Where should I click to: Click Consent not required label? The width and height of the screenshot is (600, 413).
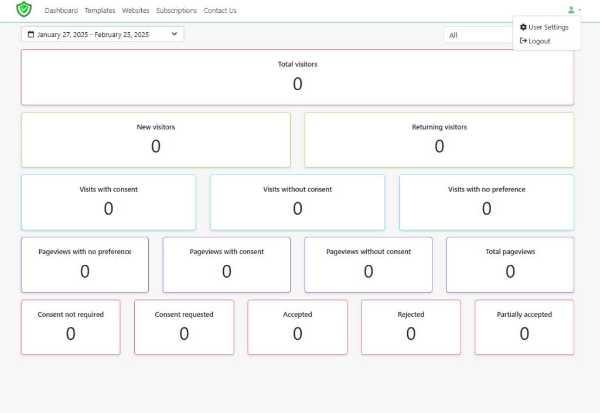(70, 315)
